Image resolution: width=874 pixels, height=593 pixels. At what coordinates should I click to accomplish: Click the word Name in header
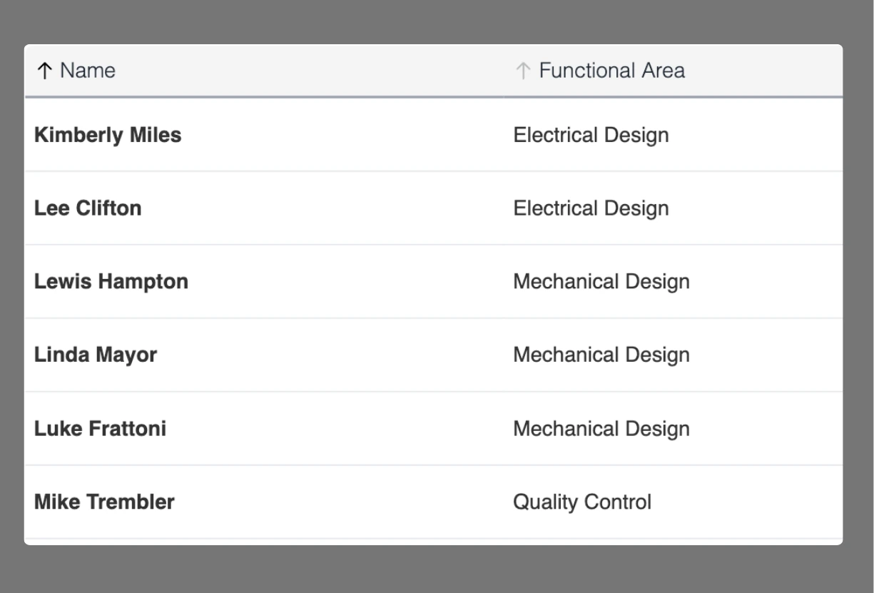pyautogui.click(x=87, y=71)
